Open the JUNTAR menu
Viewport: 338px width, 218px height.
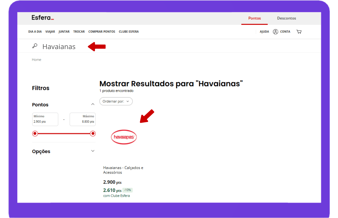click(x=64, y=32)
